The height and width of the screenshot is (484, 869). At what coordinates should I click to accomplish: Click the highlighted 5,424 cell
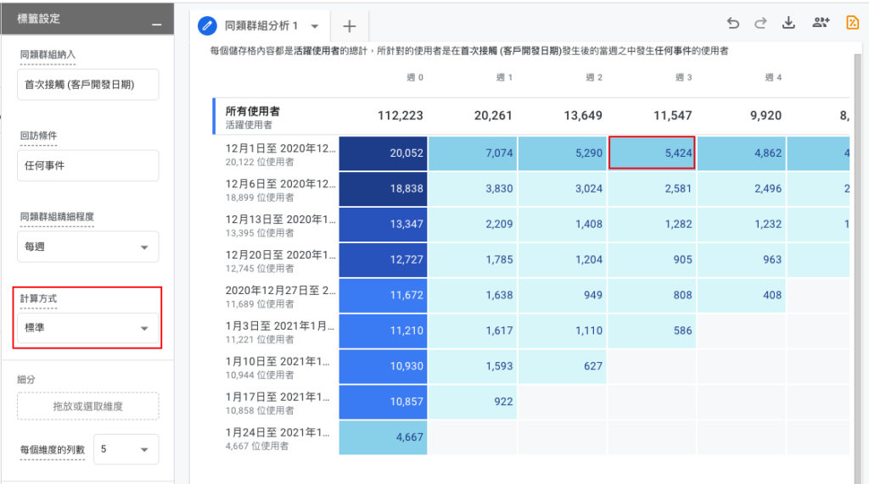point(652,153)
